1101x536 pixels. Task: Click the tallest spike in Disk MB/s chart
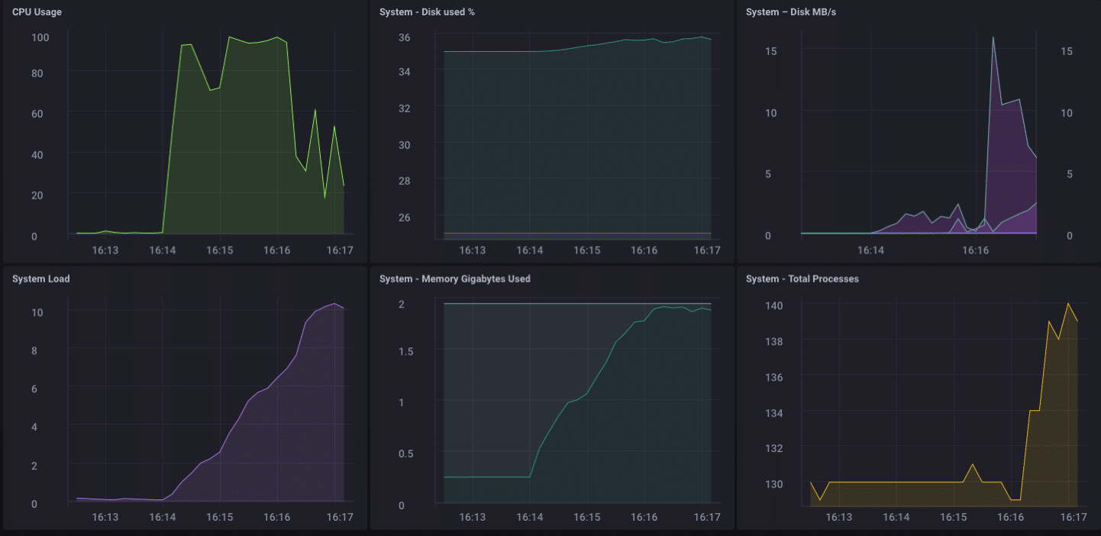(993, 37)
